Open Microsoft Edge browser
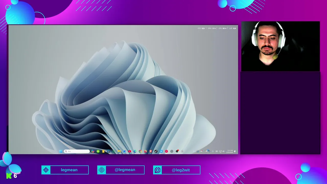Screen dimensions: 327x184 (x=135, y=151)
